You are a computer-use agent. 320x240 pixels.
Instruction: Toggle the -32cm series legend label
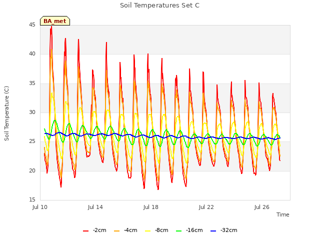pos(229,230)
